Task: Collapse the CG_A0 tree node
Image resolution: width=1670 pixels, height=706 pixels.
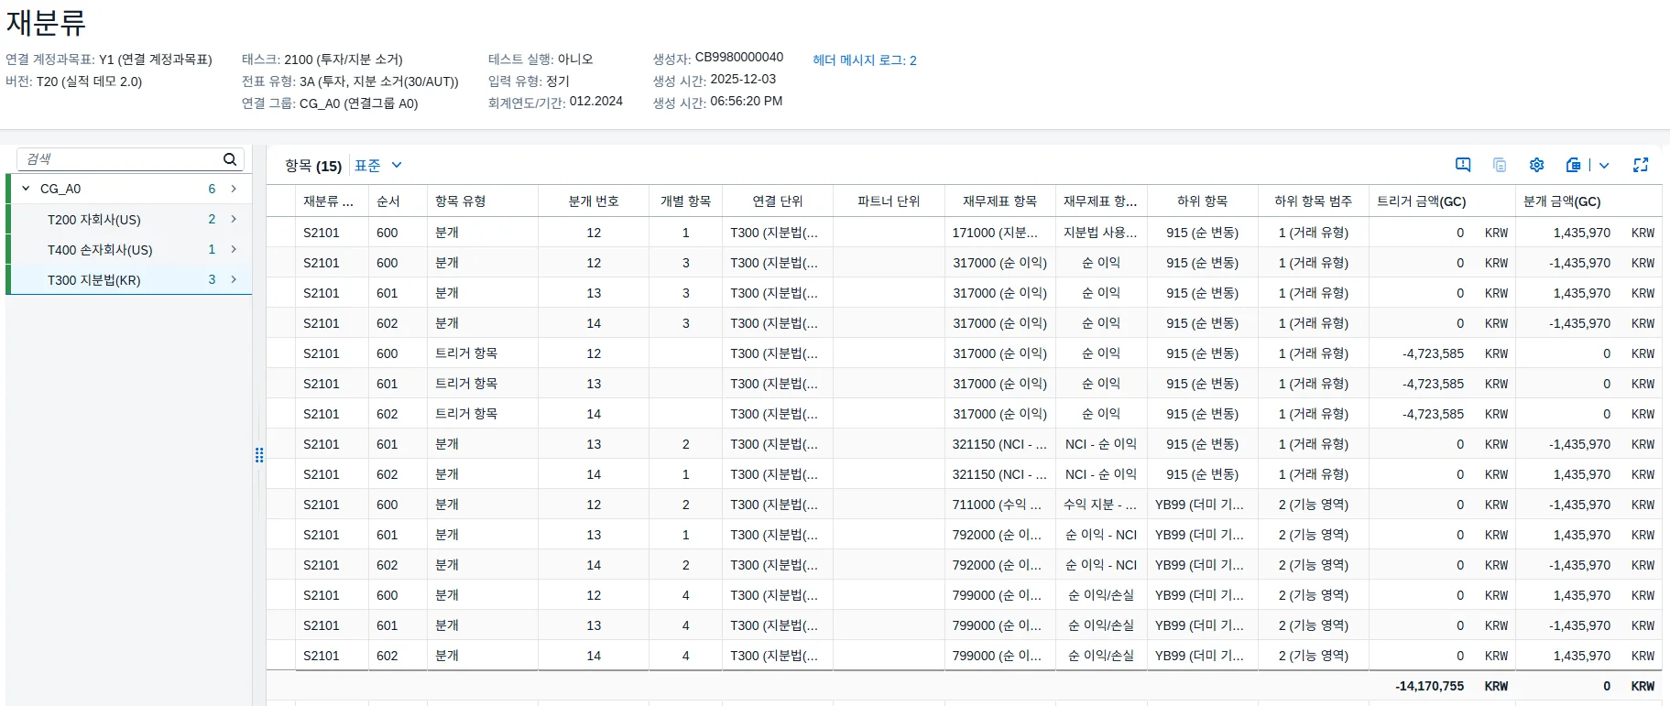Action: pyautogui.click(x=26, y=189)
